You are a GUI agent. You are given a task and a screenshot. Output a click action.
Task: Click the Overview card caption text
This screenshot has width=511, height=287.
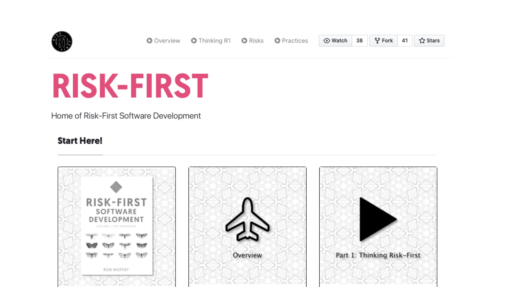pyautogui.click(x=248, y=255)
